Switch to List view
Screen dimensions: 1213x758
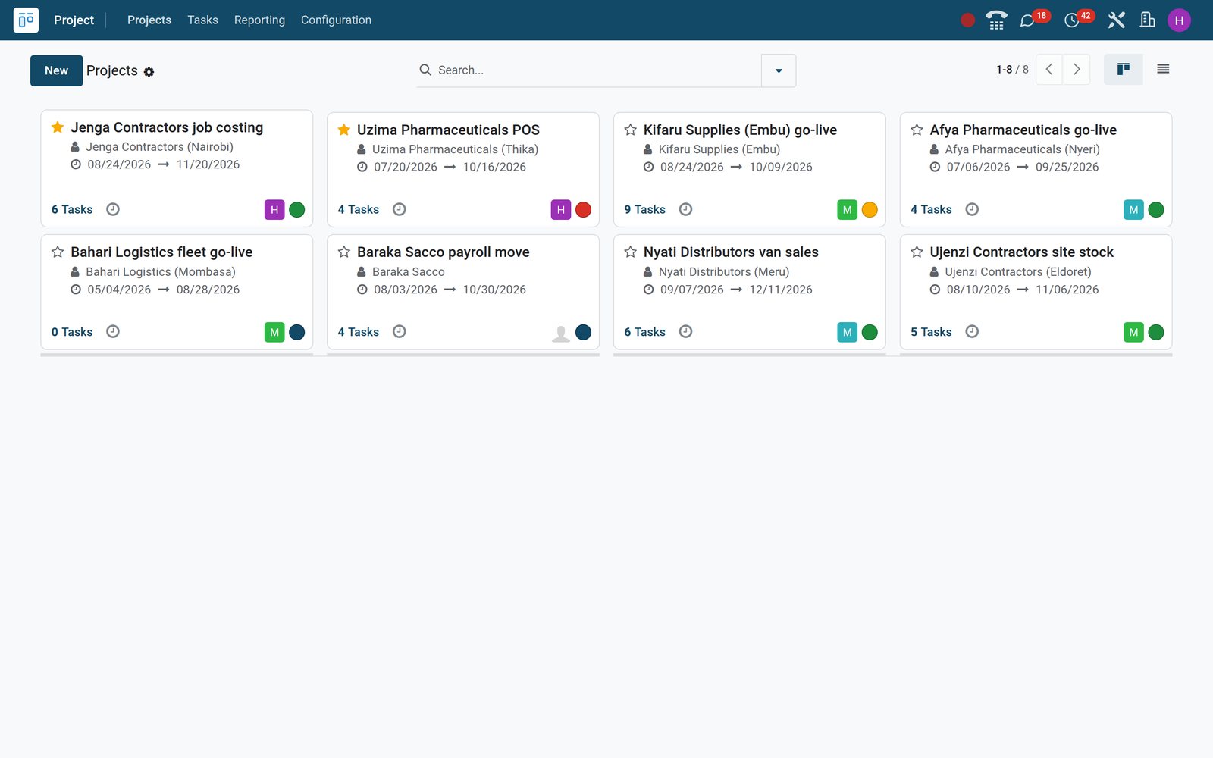pyautogui.click(x=1163, y=70)
